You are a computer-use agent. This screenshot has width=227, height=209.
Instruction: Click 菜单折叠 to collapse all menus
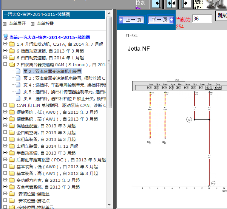pyautogui.click(x=45, y=23)
